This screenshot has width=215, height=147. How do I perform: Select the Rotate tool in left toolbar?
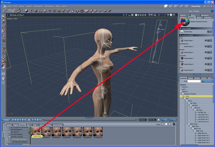[x=3, y=26]
